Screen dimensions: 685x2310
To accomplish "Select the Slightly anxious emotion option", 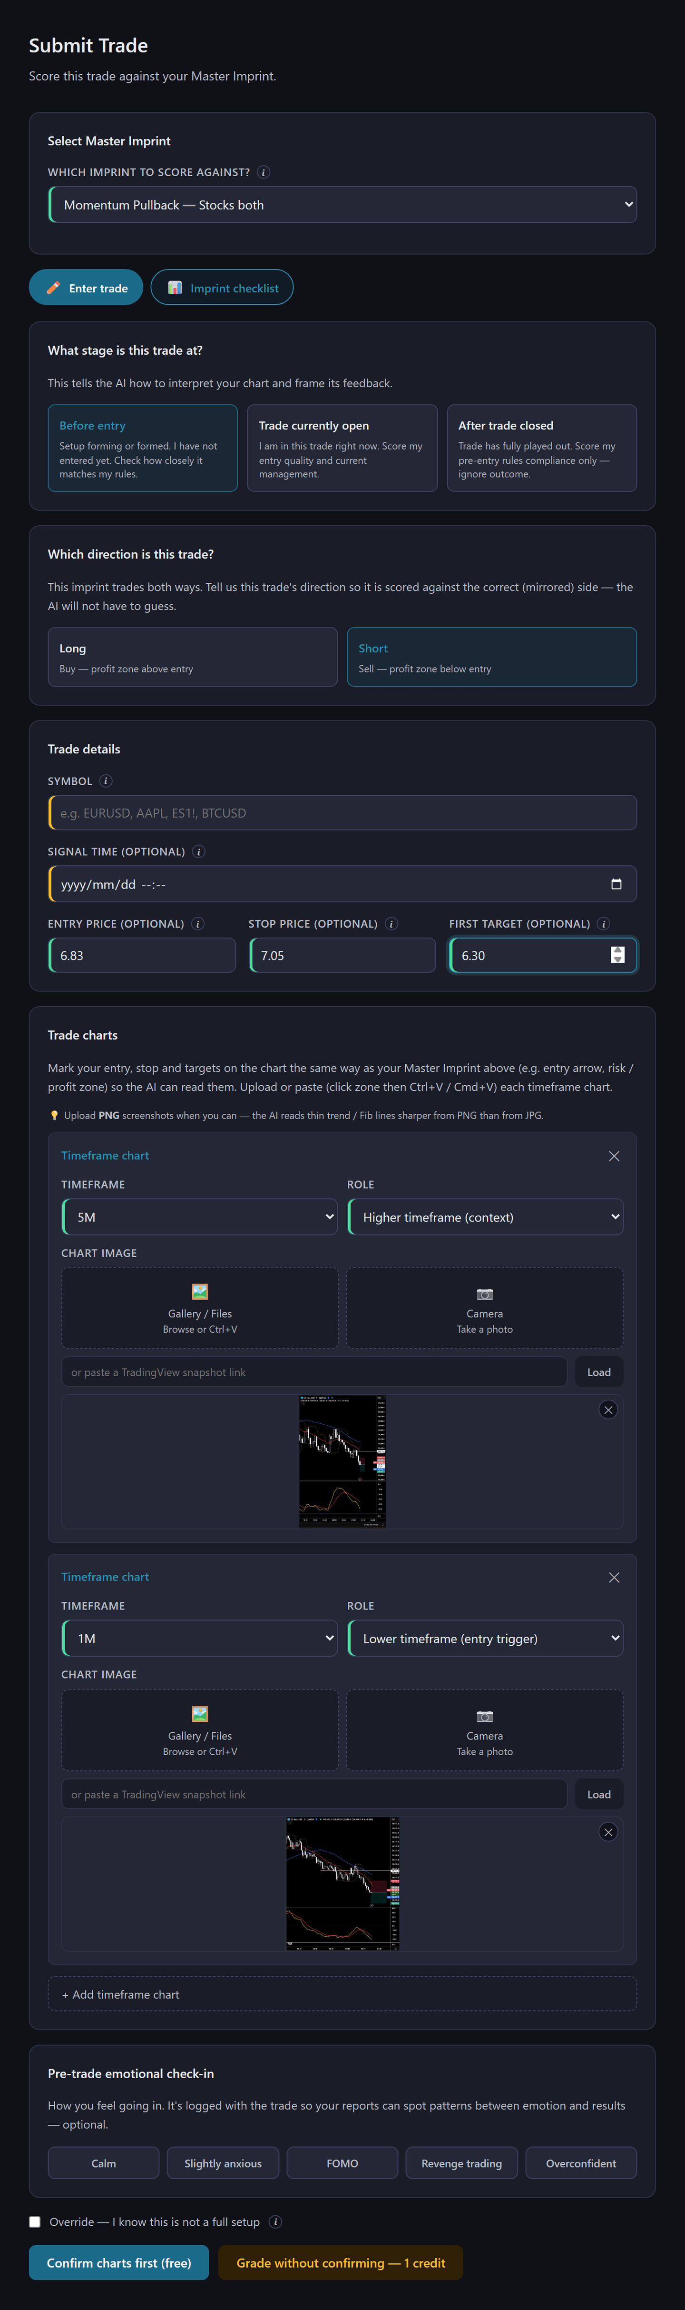I will tap(223, 2163).
